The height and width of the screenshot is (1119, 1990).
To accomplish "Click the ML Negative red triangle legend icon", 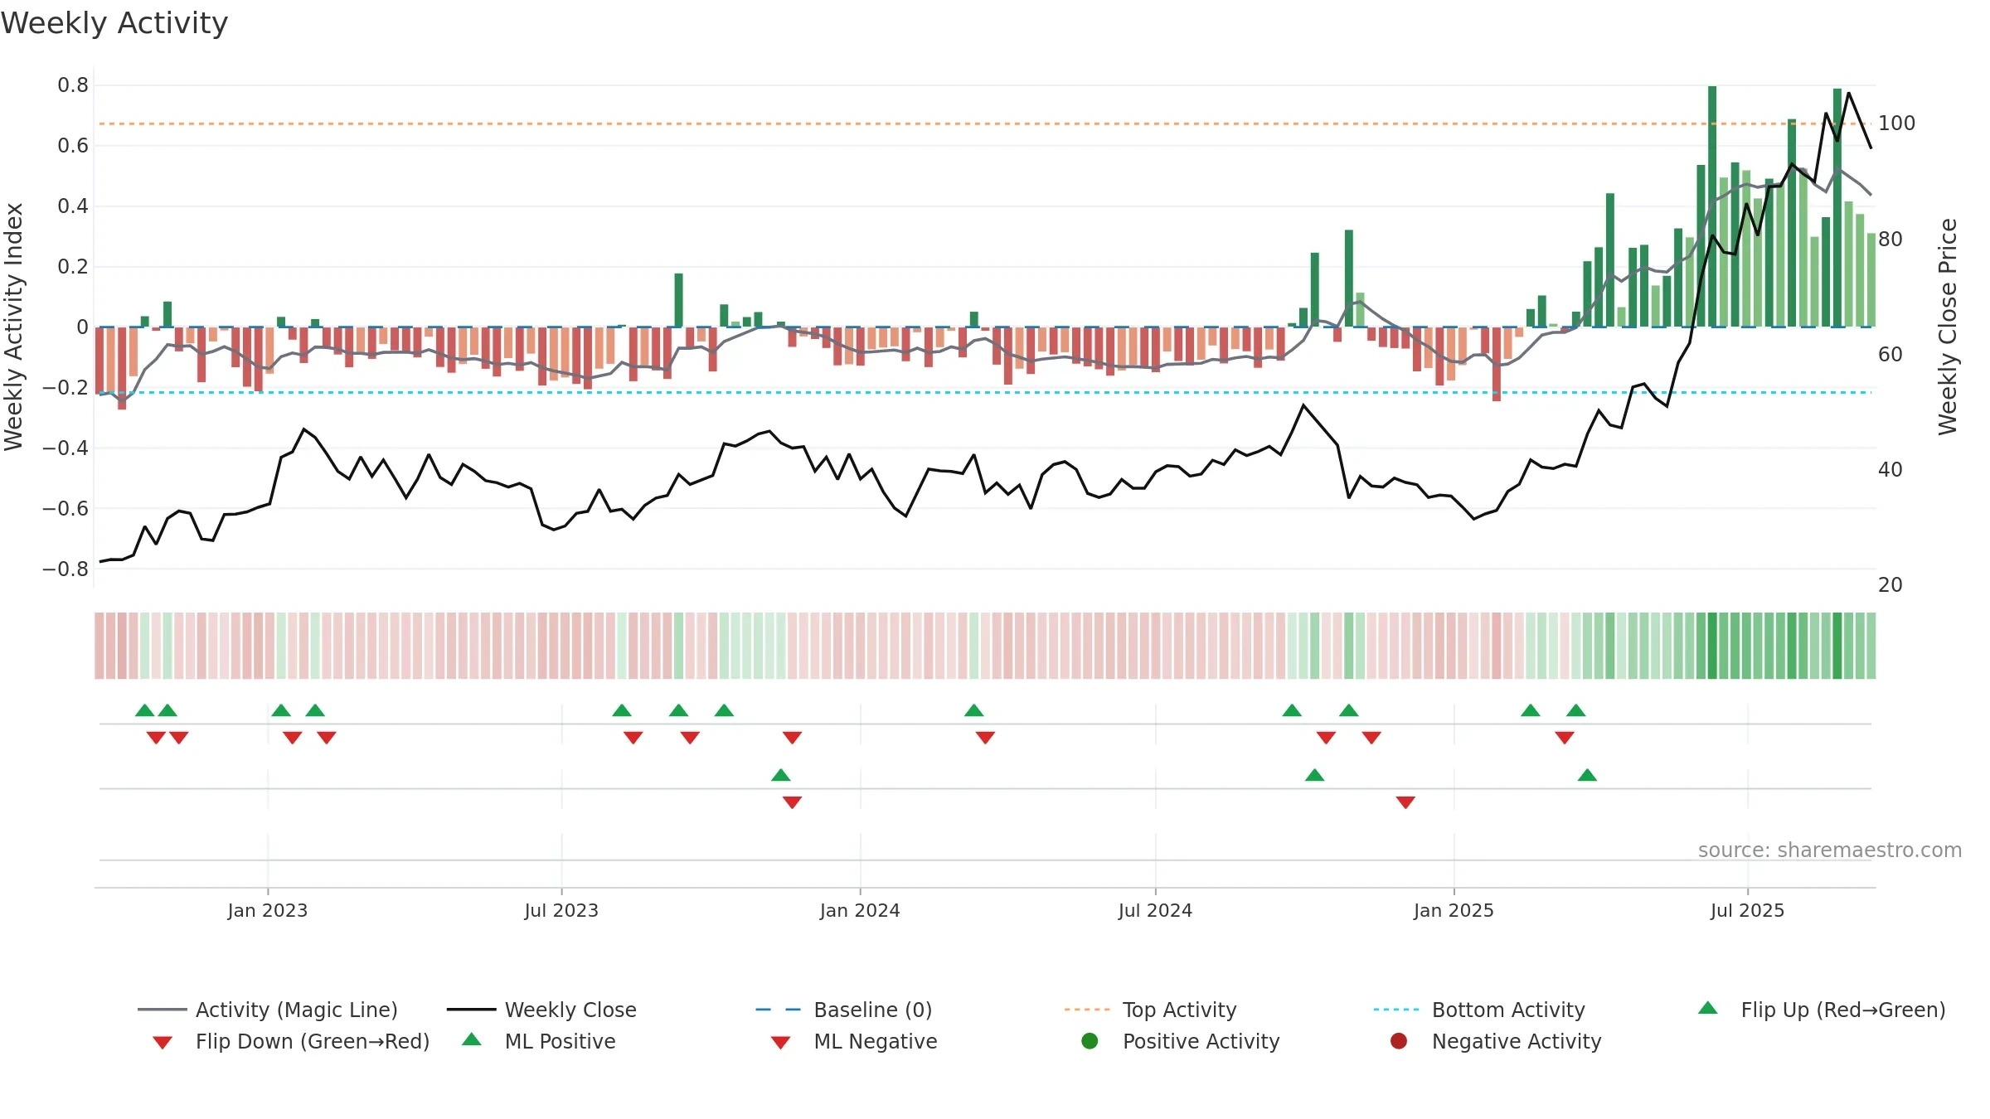I will point(781,1043).
